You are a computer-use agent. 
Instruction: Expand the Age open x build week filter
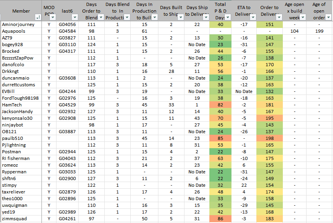302,18
